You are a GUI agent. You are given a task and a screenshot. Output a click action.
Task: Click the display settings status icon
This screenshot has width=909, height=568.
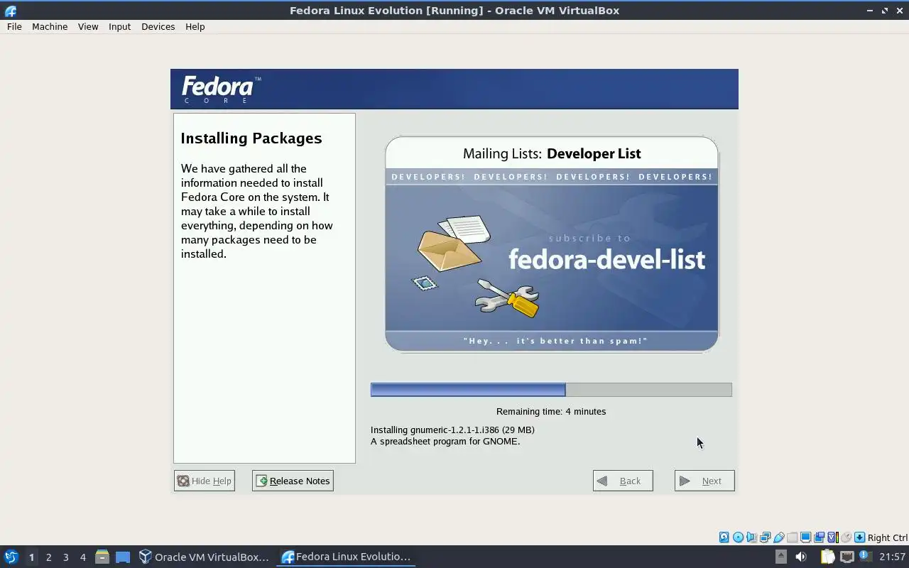click(805, 537)
